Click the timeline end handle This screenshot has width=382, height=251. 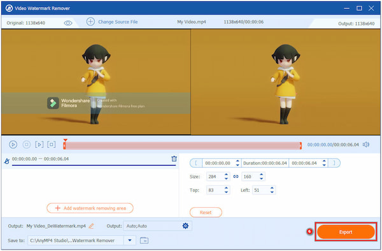pyautogui.click(x=301, y=145)
